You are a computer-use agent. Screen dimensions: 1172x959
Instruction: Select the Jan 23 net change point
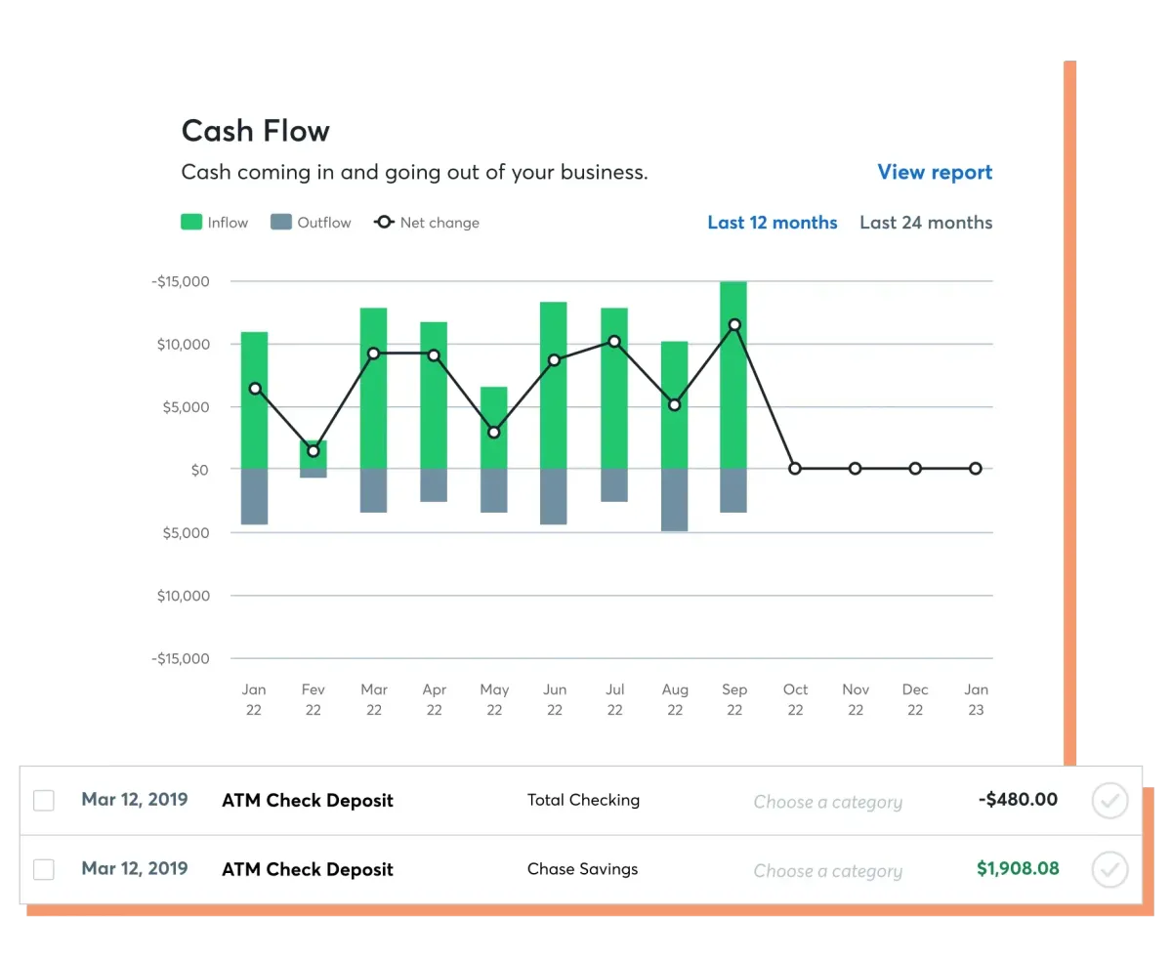point(976,469)
